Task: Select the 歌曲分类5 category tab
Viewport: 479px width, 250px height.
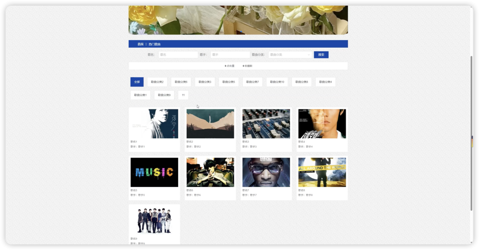Action: 228,82
